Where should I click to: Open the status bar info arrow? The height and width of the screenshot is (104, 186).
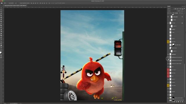[21, 103]
